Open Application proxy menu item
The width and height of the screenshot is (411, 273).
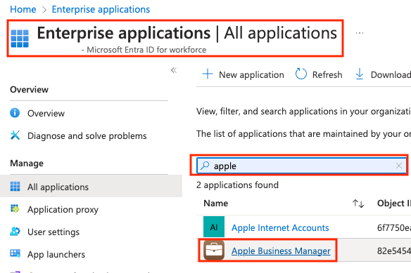(63, 210)
